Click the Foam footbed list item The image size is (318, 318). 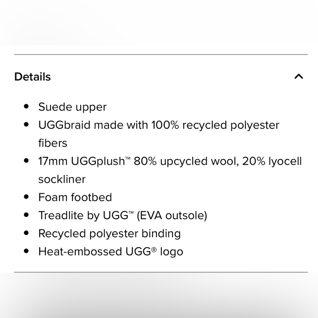pyautogui.click(x=75, y=197)
